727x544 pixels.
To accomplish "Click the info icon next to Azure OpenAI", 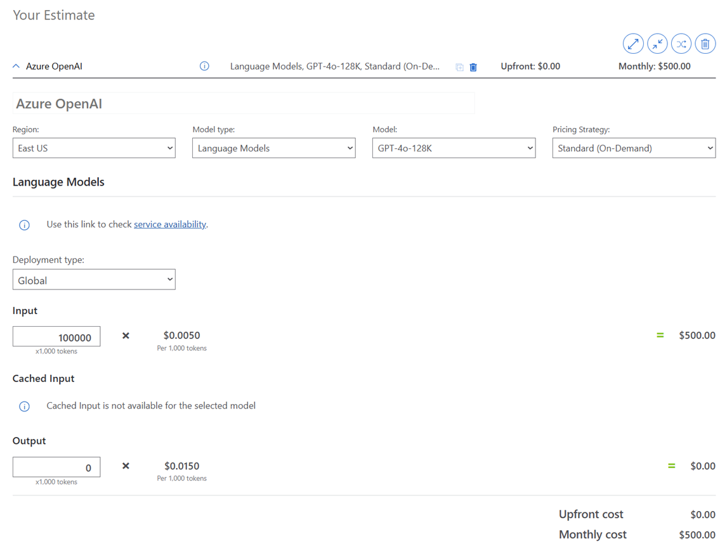I will pos(204,66).
